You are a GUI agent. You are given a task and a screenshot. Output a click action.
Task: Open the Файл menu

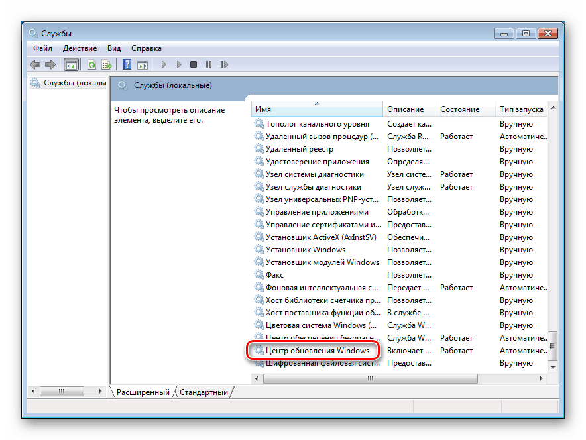[x=42, y=48]
